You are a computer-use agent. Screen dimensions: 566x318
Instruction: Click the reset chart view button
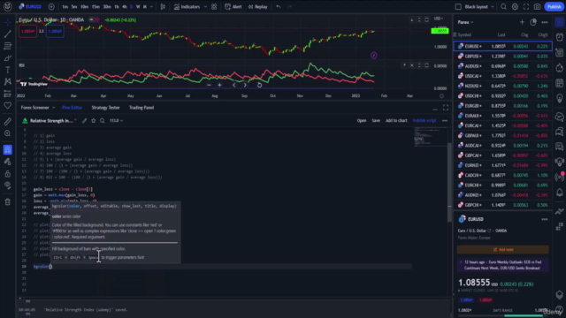(259, 85)
